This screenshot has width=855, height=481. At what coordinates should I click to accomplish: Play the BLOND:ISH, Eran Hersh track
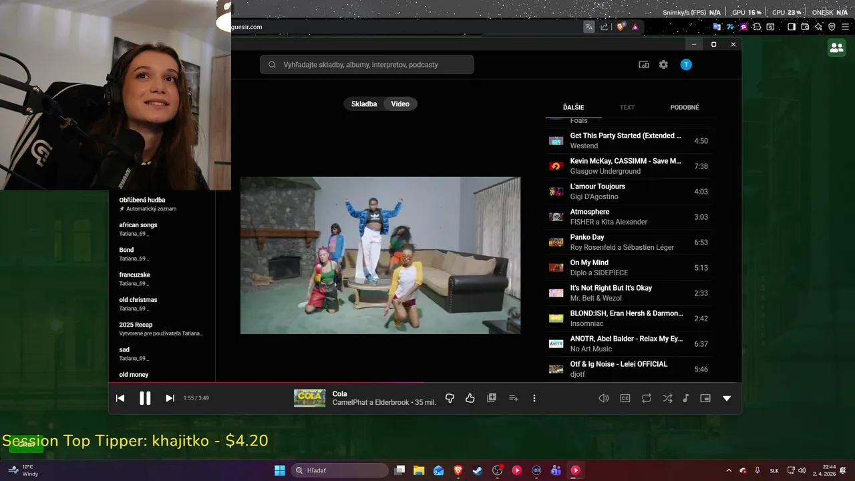tap(629, 319)
